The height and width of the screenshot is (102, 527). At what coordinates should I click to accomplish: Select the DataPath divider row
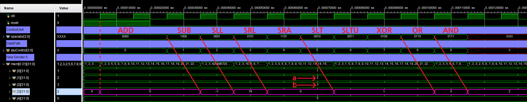click(x=17, y=43)
